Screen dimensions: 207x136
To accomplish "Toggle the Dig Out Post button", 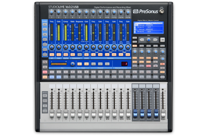I will 66,55.
